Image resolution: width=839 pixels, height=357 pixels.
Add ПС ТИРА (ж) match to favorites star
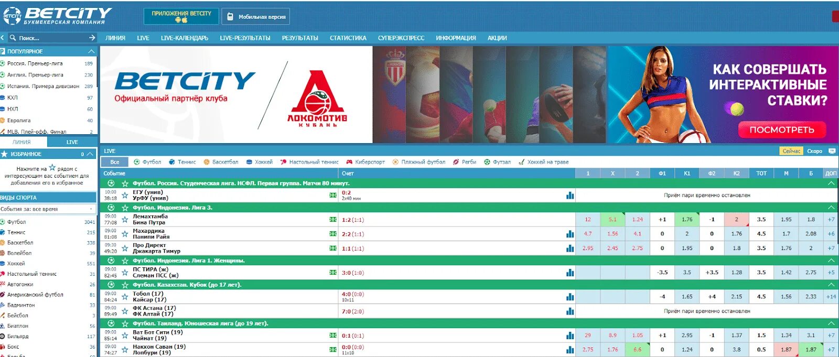point(125,273)
